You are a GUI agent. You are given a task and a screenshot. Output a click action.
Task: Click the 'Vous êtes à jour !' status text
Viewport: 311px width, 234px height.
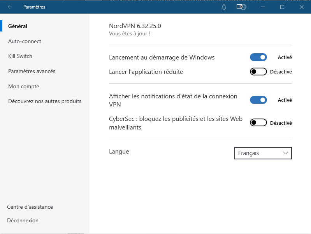(130, 34)
